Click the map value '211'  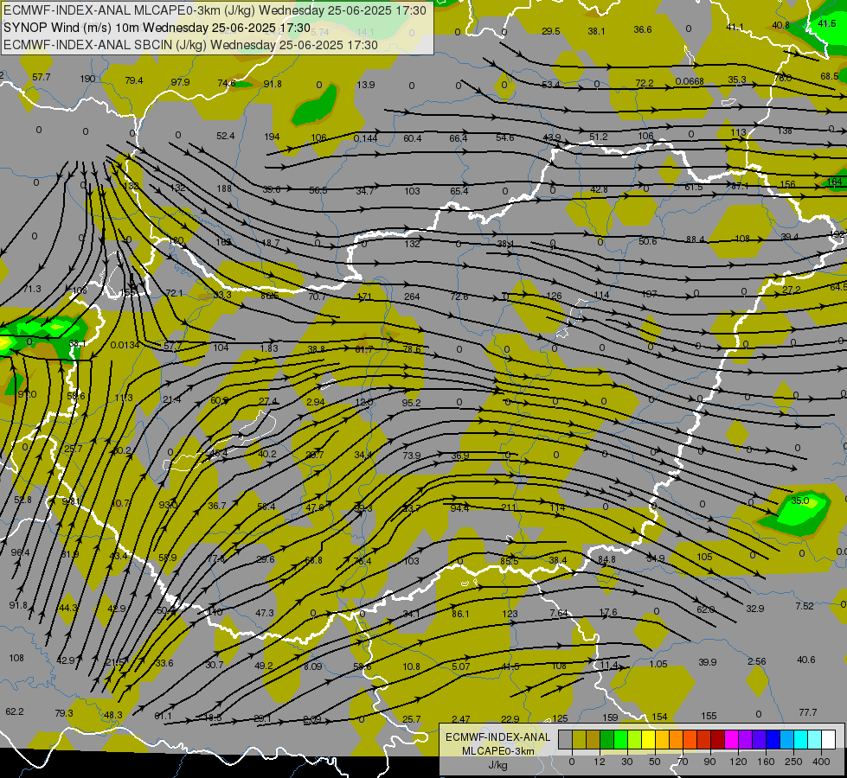coord(509,507)
